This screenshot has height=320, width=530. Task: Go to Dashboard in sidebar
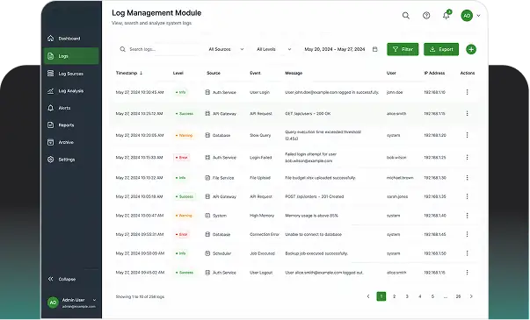tap(71, 39)
